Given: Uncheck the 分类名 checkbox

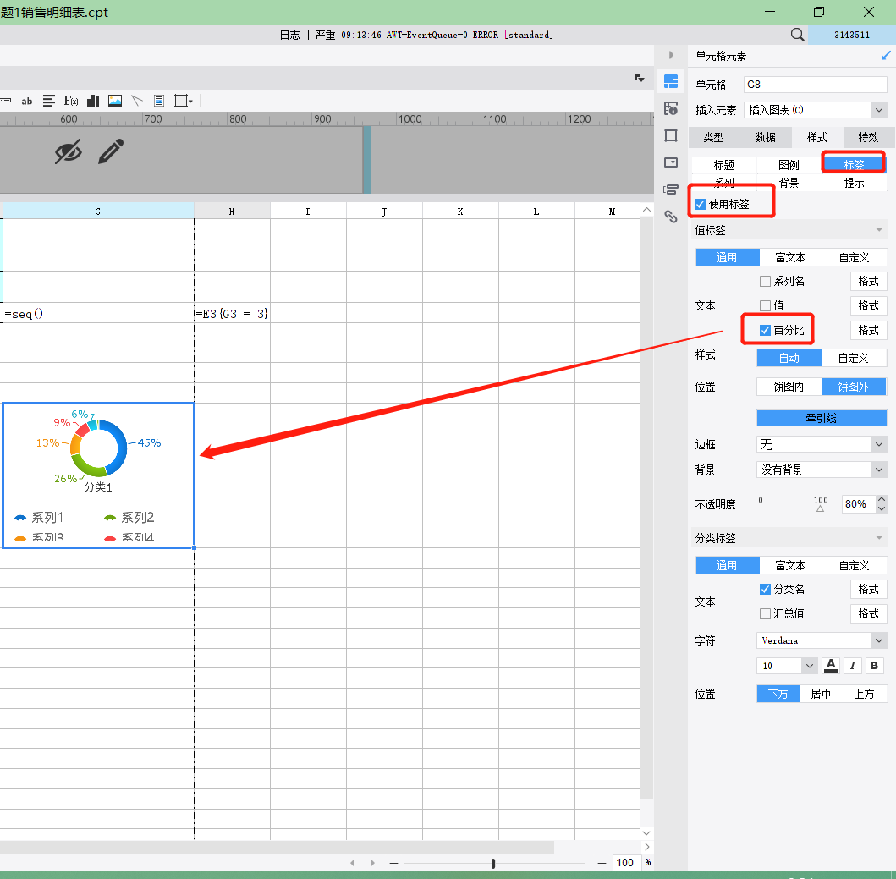Looking at the screenshot, I should click(x=765, y=589).
